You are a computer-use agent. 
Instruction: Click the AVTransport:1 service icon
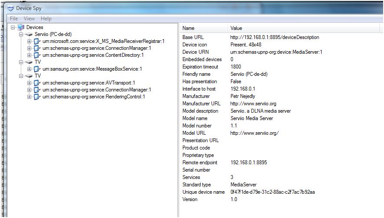click(37, 83)
